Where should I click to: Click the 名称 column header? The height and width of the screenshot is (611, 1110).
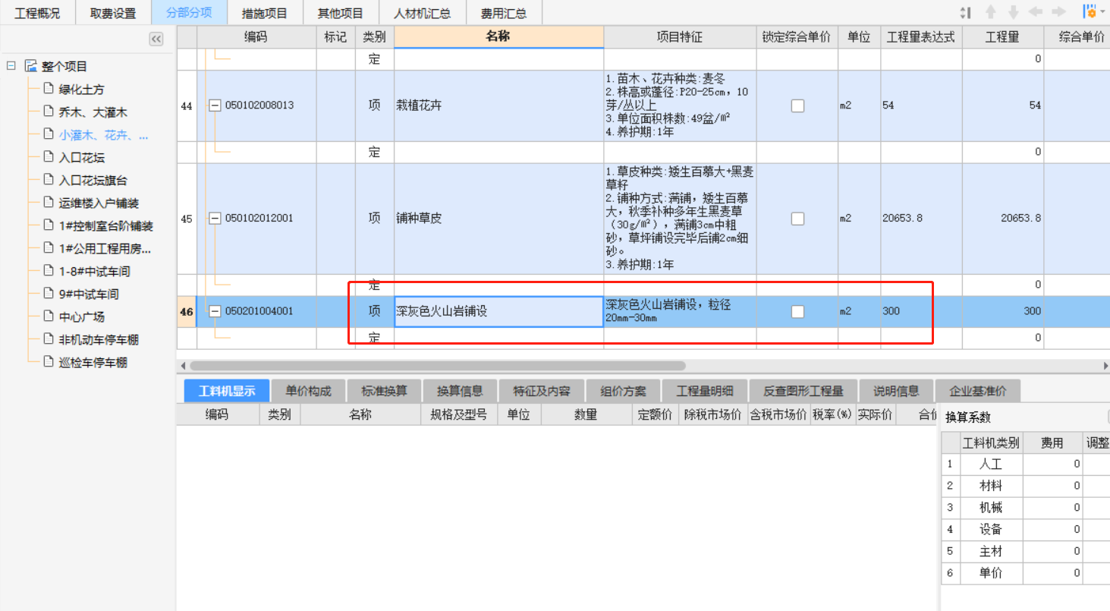[498, 36]
